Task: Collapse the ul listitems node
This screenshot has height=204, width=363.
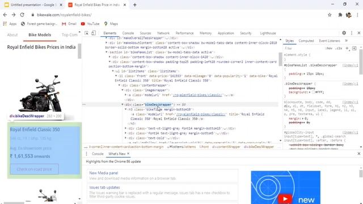Action: pos(113,71)
